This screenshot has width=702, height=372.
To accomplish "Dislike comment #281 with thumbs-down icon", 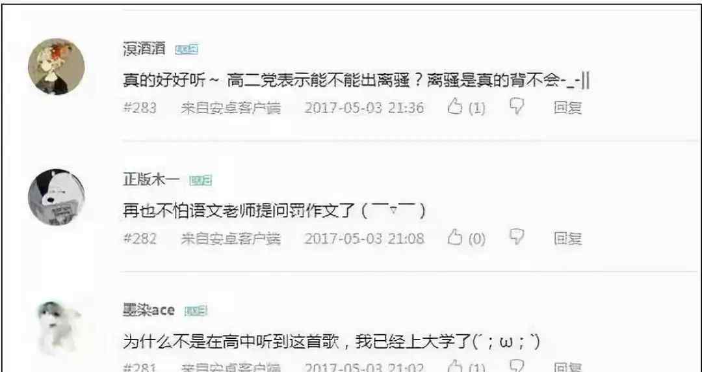I will click(x=517, y=366).
